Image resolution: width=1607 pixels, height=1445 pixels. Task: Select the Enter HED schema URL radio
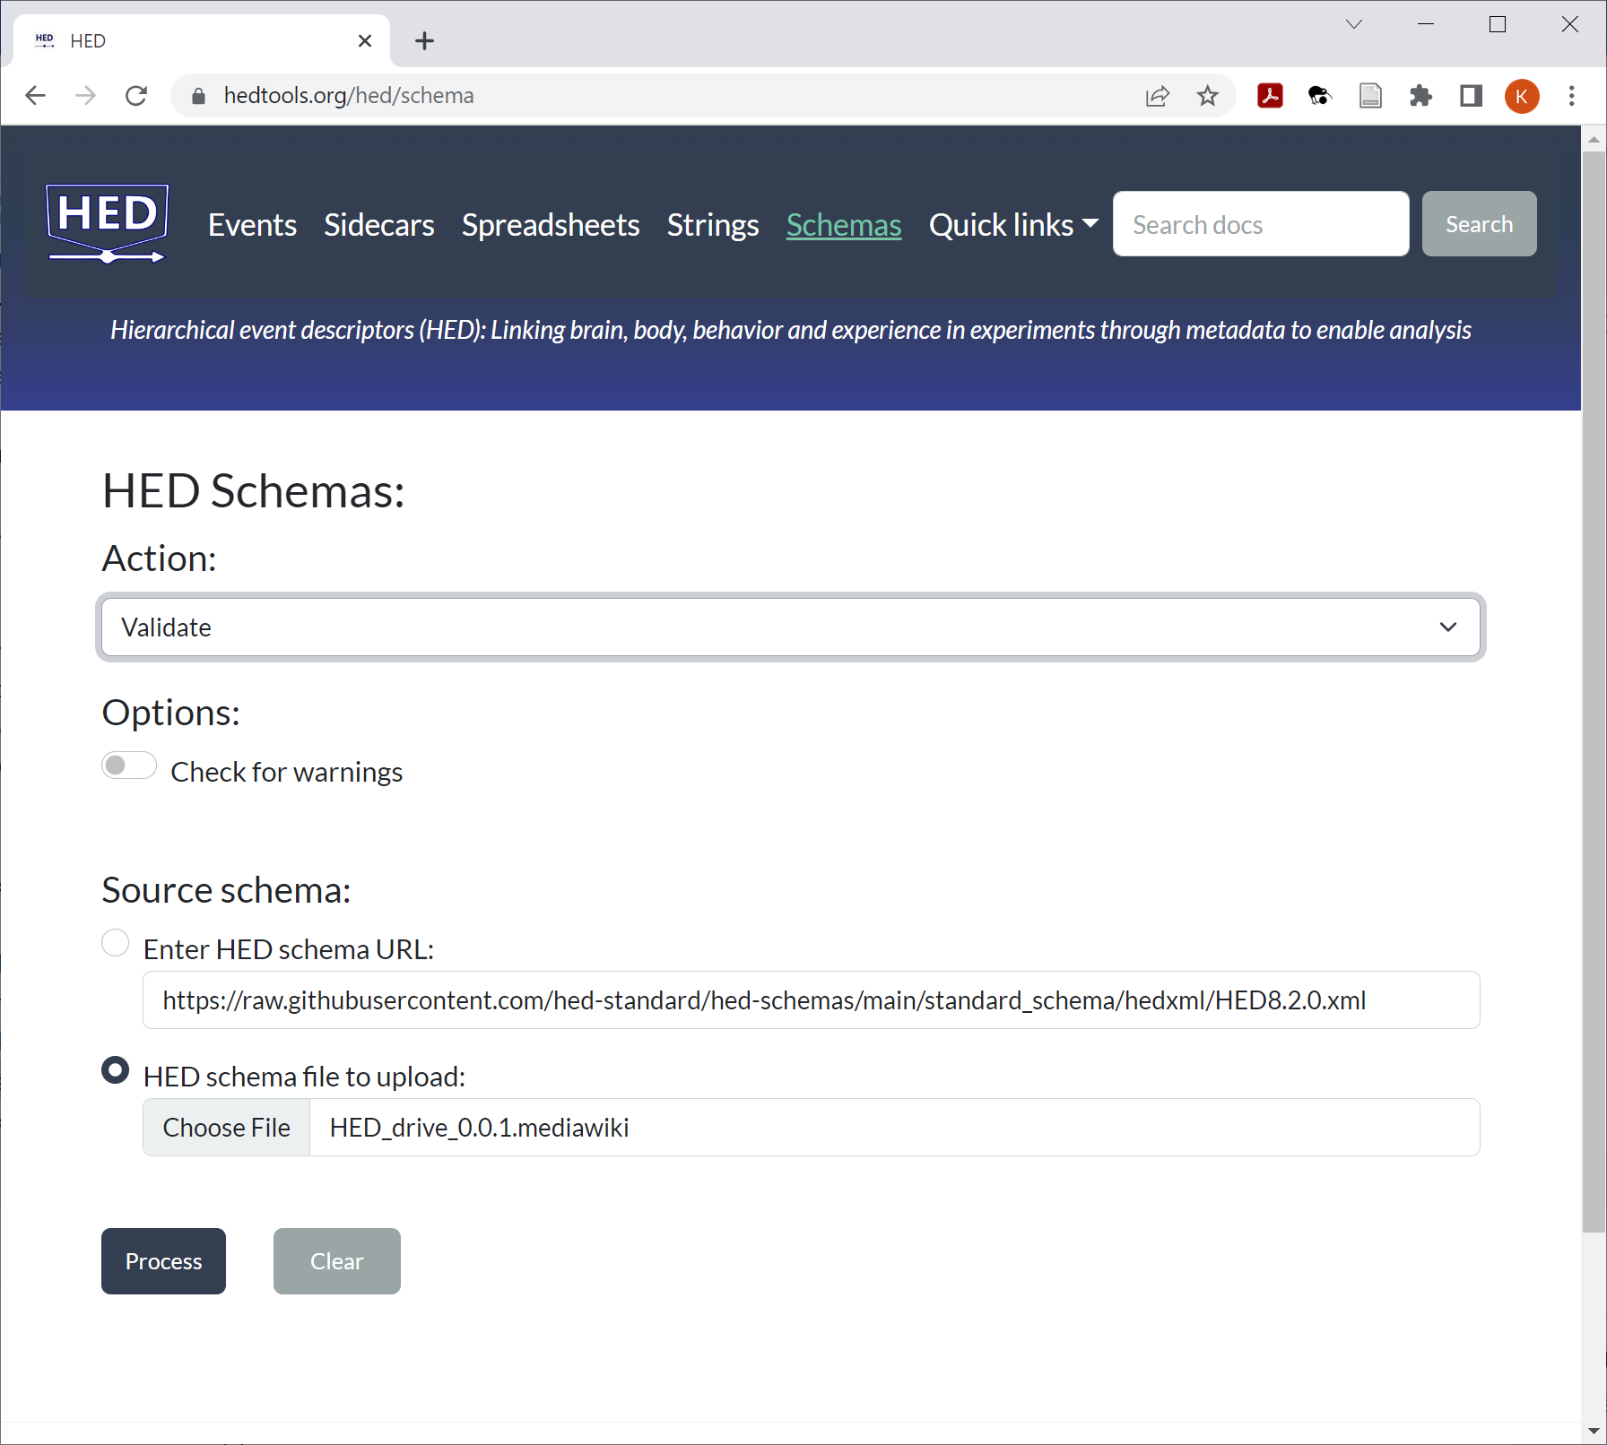pos(116,943)
